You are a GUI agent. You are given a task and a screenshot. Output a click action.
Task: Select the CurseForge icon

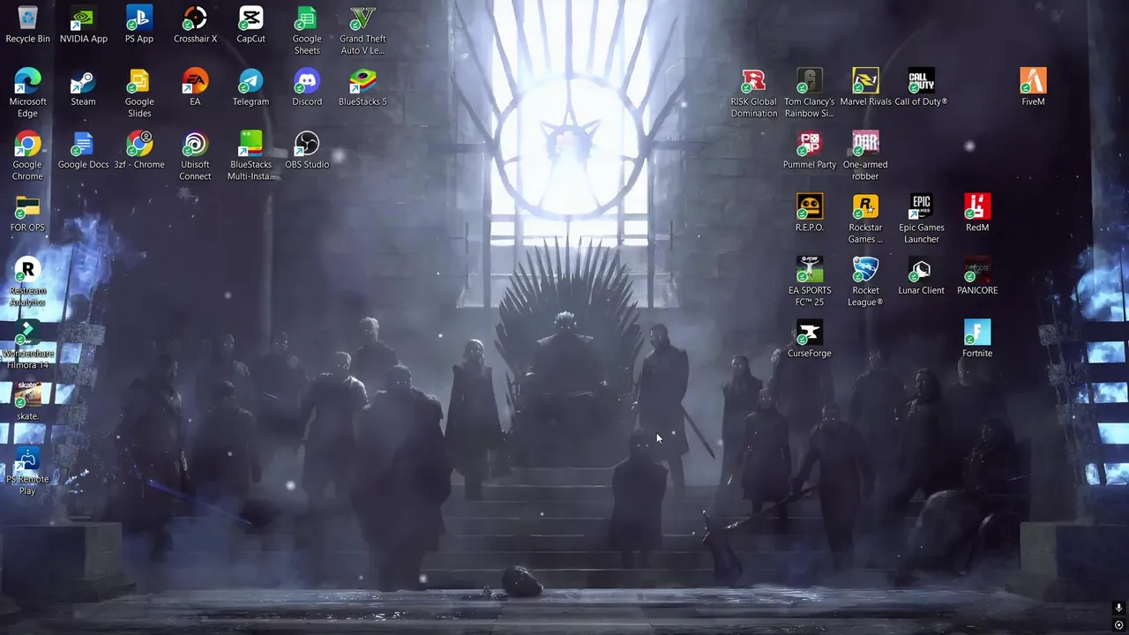[809, 332]
